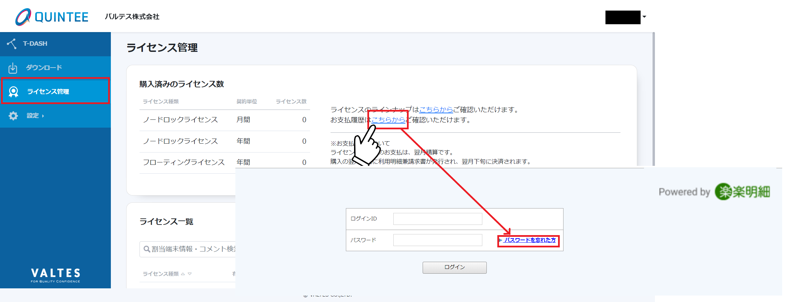This screenshot has width=790, height=302.
Task: Click the download icon beside ダウンロード
Action: click(13, 68)
